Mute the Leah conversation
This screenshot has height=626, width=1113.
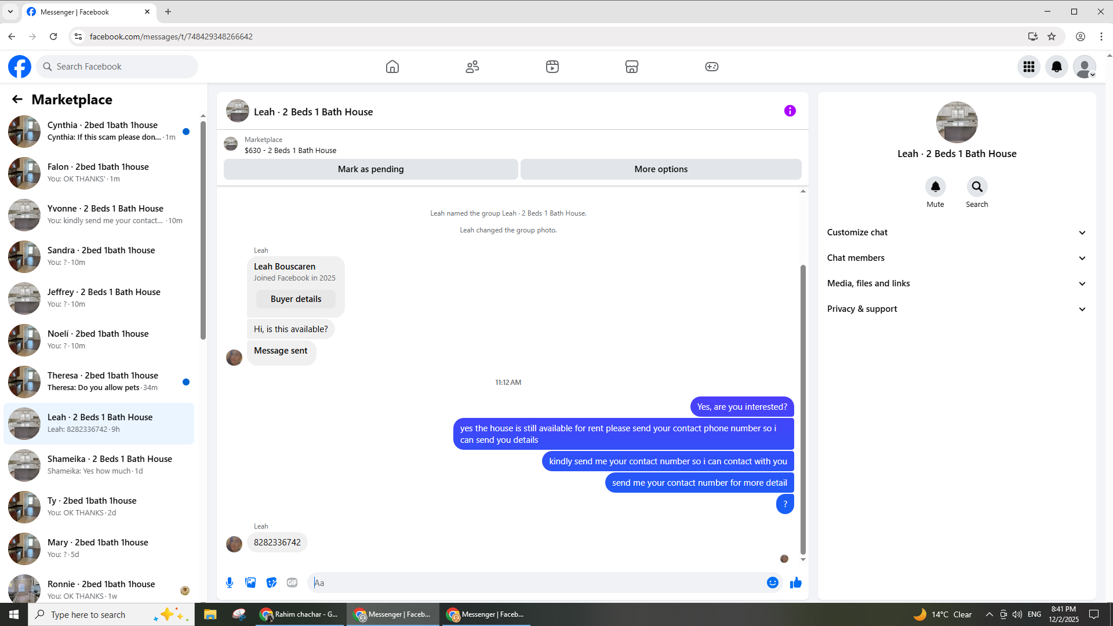click(x=935, y=187)
